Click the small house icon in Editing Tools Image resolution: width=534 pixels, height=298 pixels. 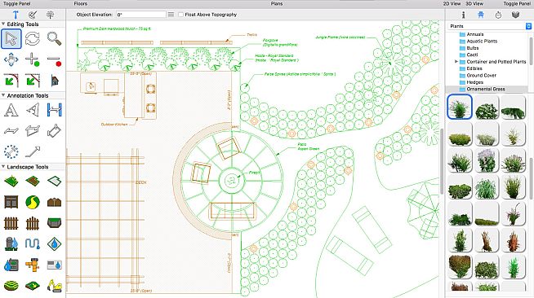(54, 81)
